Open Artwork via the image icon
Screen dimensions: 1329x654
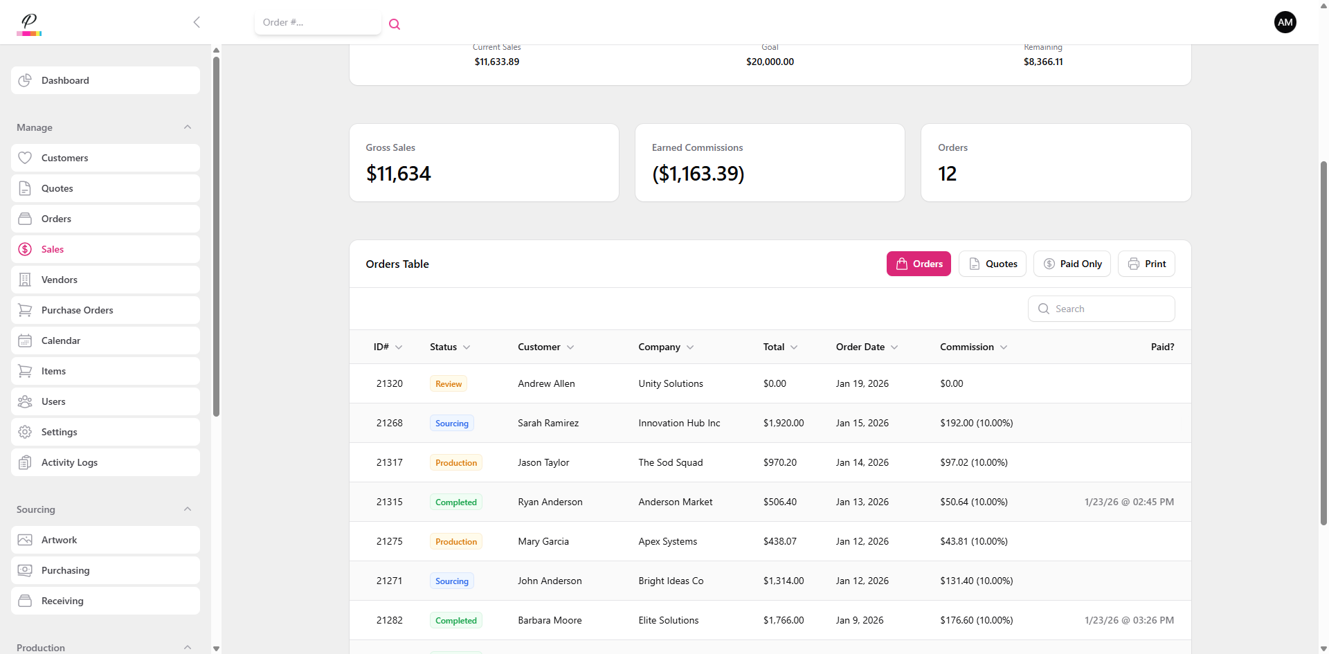(25, 540)
